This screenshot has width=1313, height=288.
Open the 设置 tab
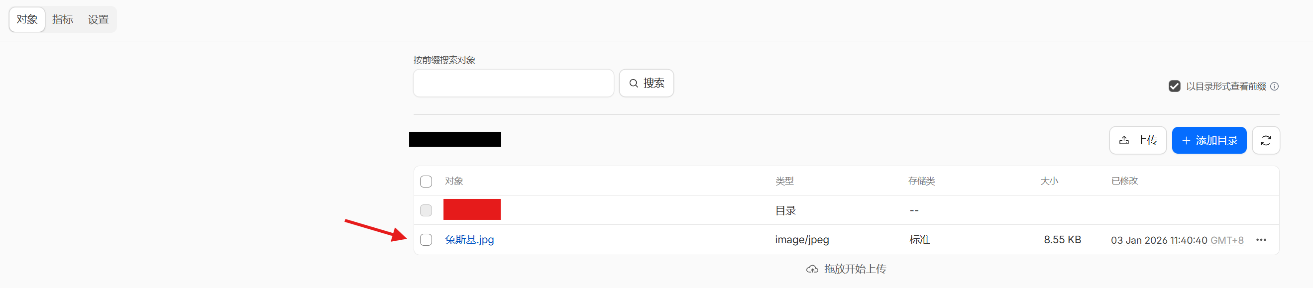(x=98, y=19)
